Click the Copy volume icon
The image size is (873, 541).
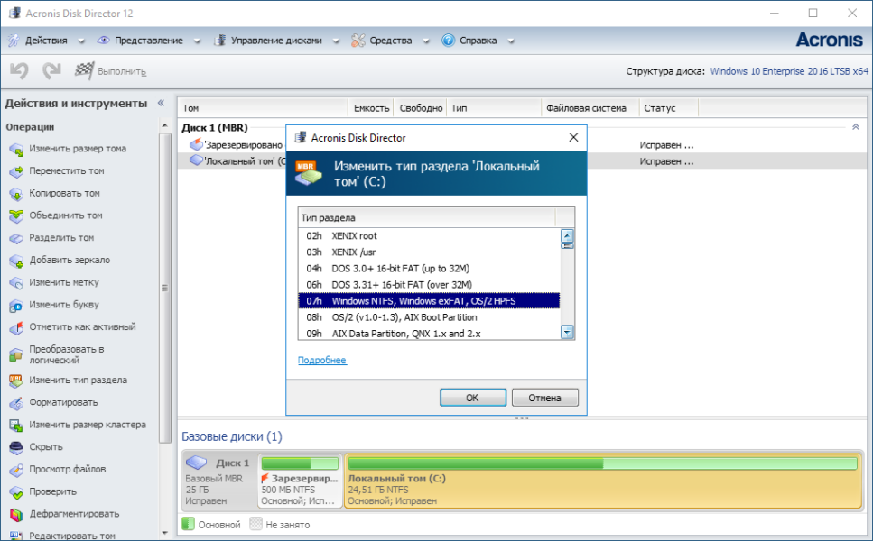coord(16,194)
